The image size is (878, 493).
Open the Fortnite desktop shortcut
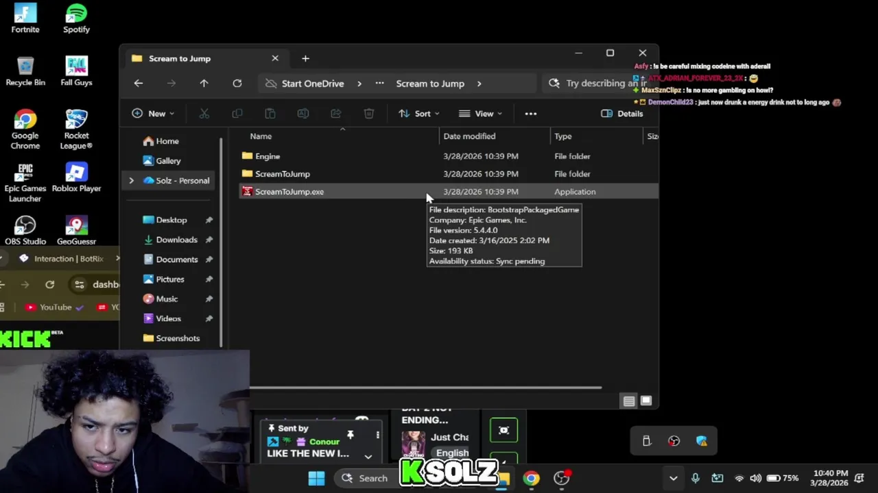25,18
